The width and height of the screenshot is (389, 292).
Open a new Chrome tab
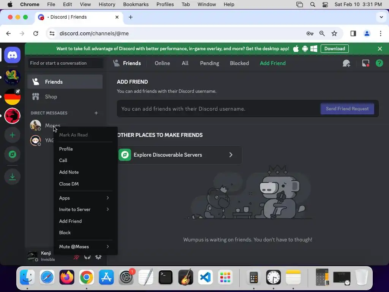pyautogui.click(x=131, y=17)
